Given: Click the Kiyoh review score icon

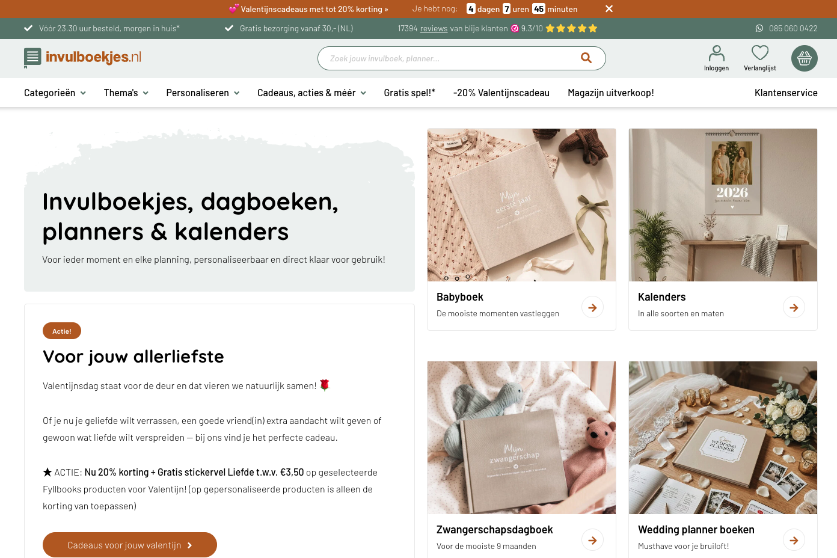Looking at the screenshot, I should [x=515, y=28].
